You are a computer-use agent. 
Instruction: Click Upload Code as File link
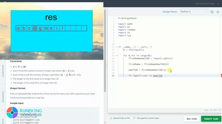pos(121,118)
